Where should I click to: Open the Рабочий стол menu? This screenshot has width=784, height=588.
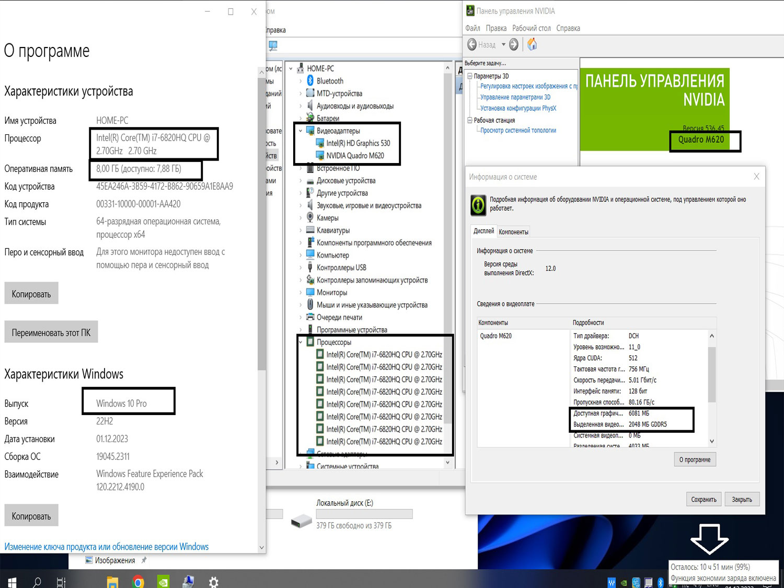tap(532, 28)
